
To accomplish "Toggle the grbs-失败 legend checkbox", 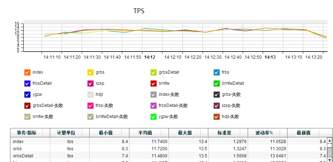I will (x=217, y=94).
